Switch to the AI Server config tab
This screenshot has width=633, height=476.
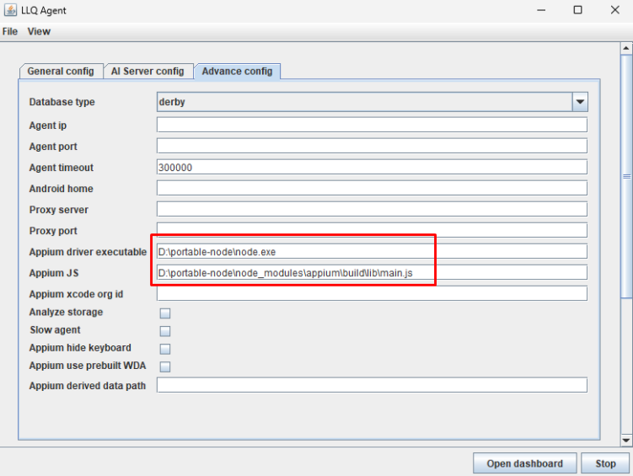click(148, 72)
